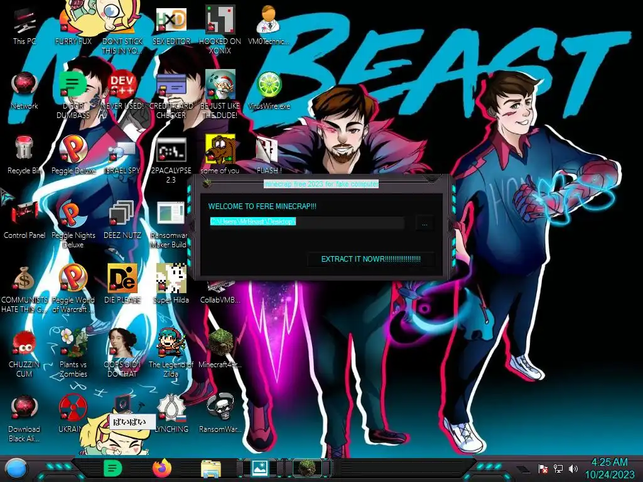Open the VirusWire.exe lime icon
The width and height of the screenshot is (643, 482).
pyautogui.click(x=269, y=91)
